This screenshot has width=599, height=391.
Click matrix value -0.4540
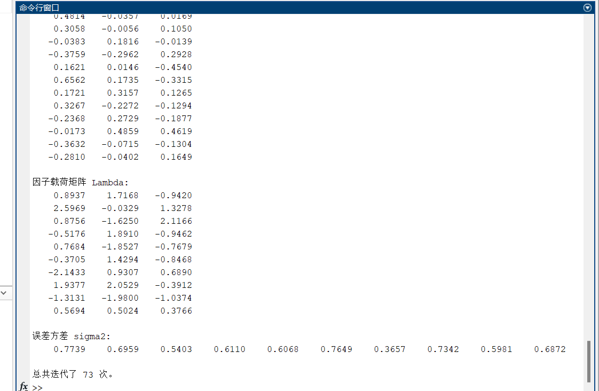point(174,67)
